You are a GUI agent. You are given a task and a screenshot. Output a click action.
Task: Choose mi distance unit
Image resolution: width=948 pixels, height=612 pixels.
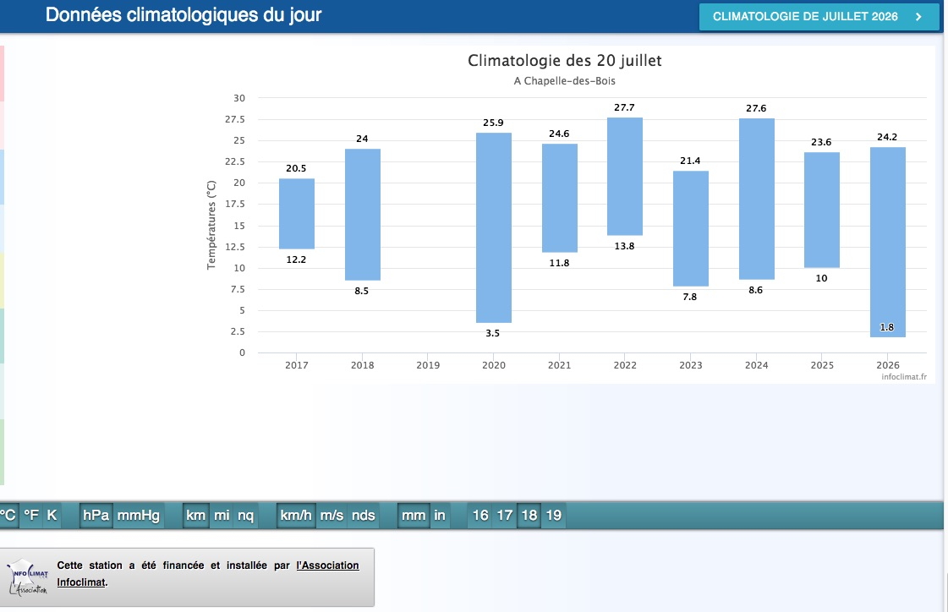pyautogui.click(x=222, y=516)
